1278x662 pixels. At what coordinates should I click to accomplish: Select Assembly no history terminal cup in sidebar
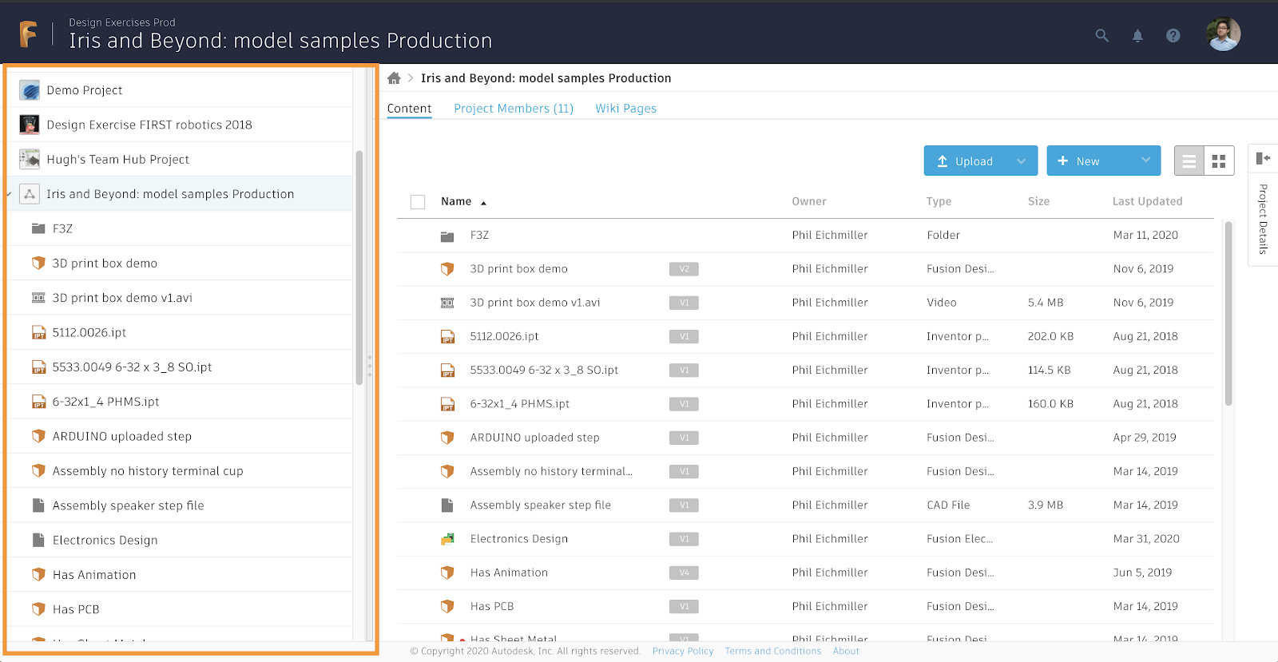coord(148,471)
